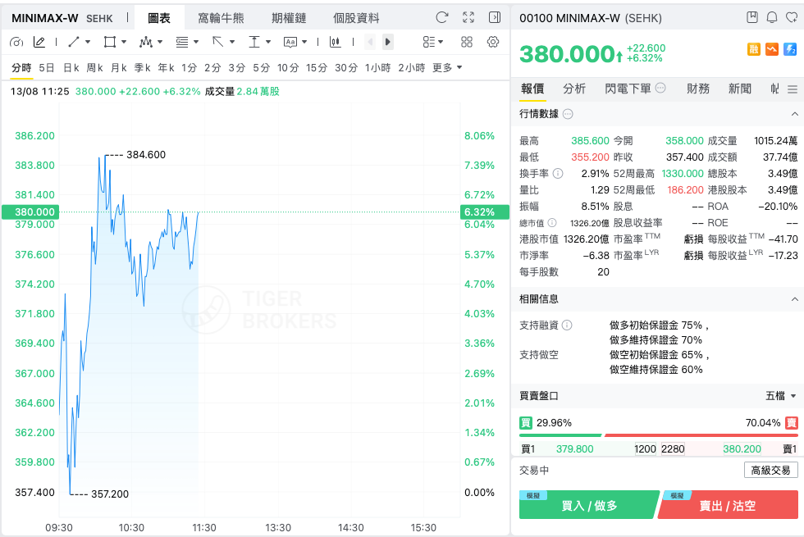Switch to the 圖表 tab
The width and height of the screenshot is (804, 537).
[159, 18]
